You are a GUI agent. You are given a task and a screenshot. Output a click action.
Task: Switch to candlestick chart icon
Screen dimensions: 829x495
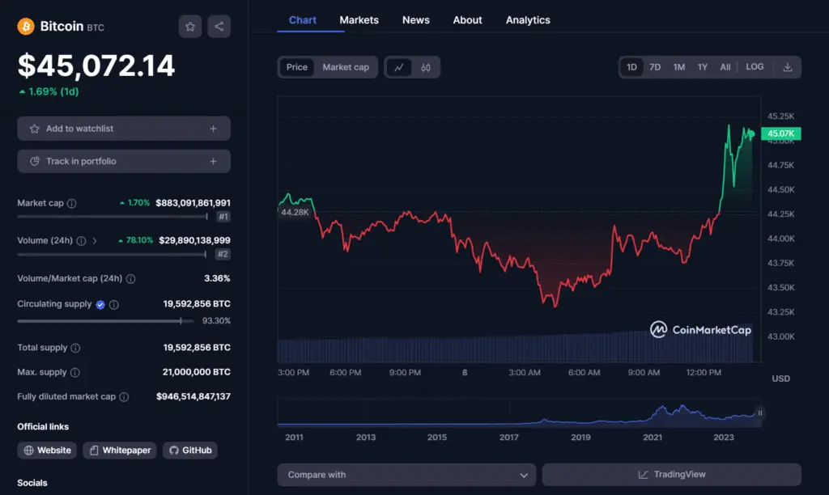tap(425, 67)
